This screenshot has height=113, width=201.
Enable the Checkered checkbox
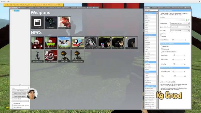click(x=162, y=49)
